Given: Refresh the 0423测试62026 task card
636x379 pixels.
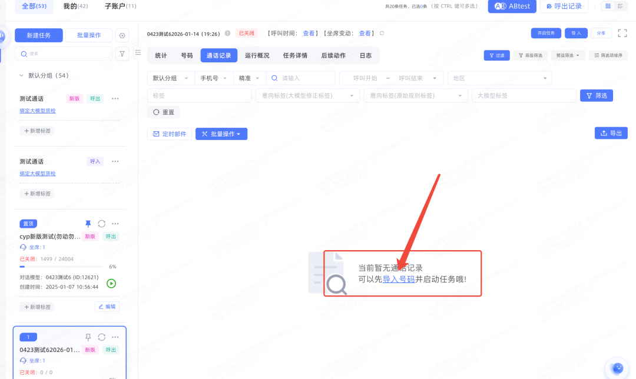Looking at the screenshot, I should coord(102,337).
